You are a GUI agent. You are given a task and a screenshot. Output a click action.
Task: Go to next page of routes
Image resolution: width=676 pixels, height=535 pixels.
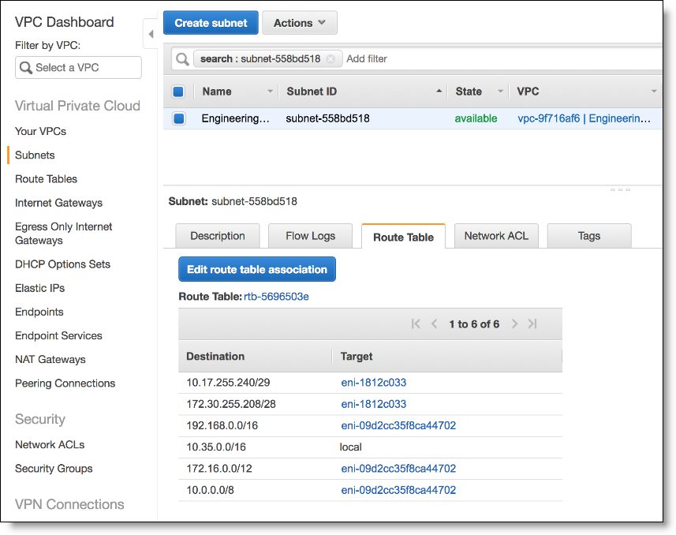[514, 324]
